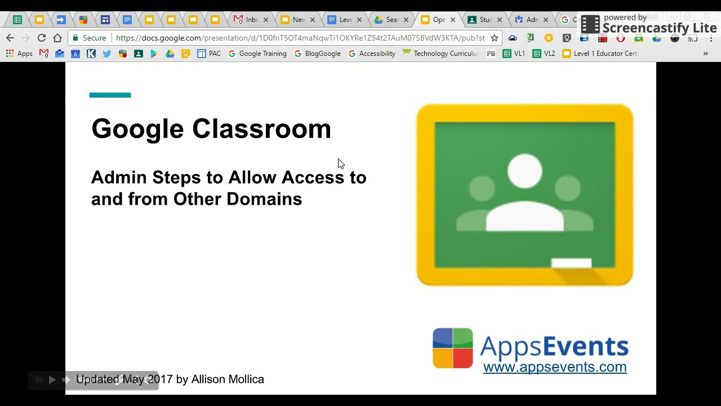
Task: Open the PB bookmark
Action: tap(491, 54)
